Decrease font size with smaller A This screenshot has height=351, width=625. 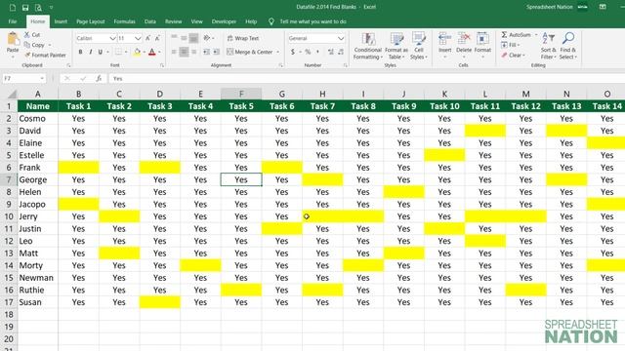point(157,38)
